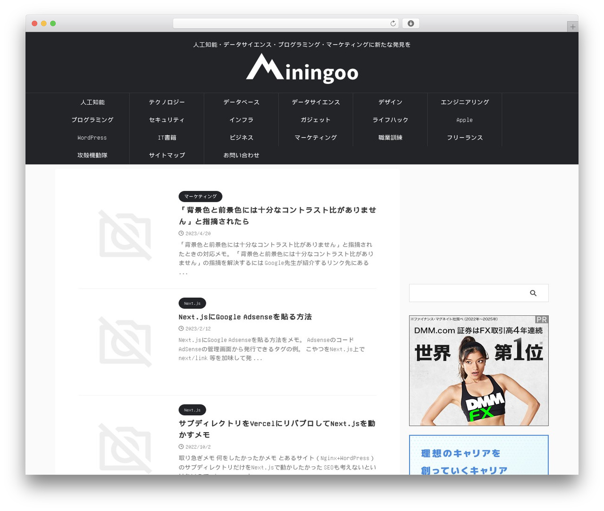Open データサイエンス category
The image size is (604, 511).
(x=316, y=102)
